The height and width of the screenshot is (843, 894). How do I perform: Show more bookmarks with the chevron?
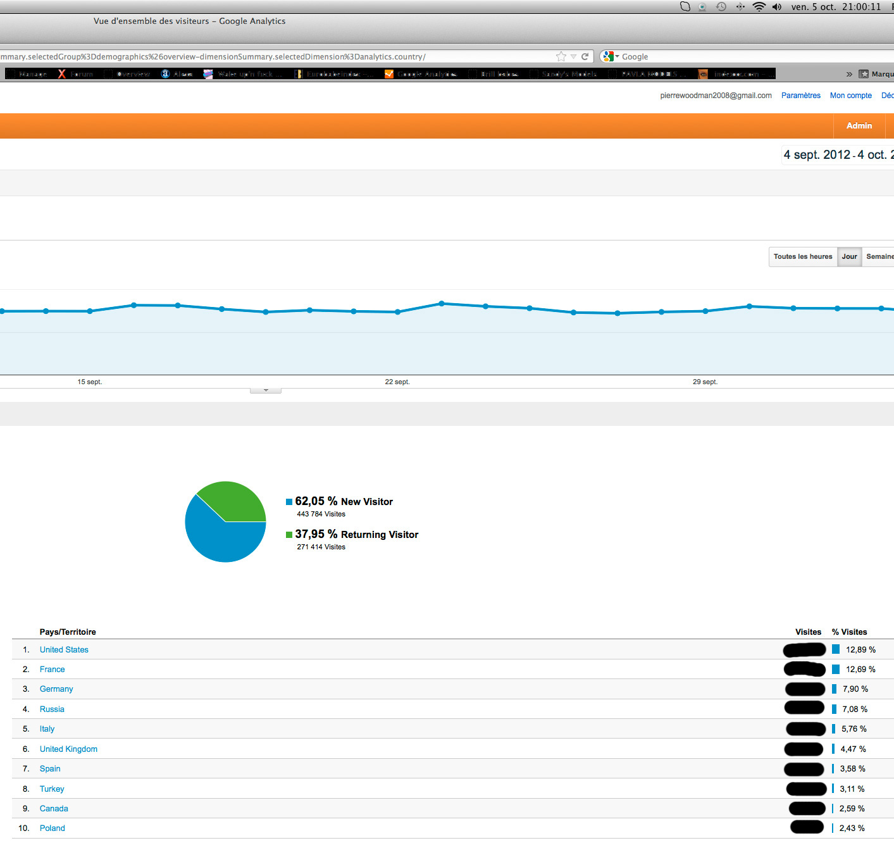click(849, 74)
